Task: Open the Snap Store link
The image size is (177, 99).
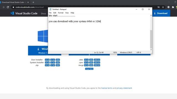Action: pos(89,69)
